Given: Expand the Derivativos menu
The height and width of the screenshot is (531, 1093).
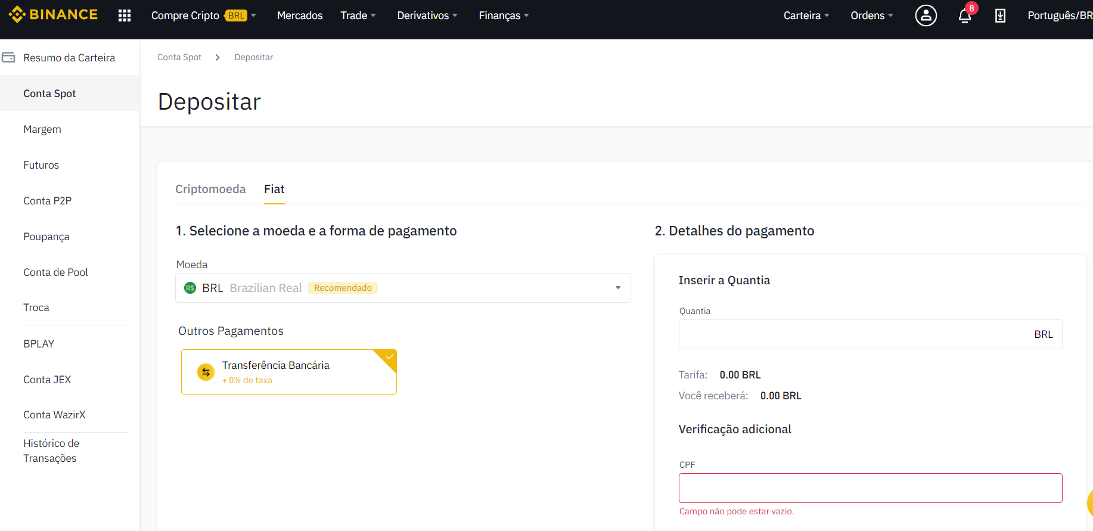Looking at the screenshot, I should point(427,15).
